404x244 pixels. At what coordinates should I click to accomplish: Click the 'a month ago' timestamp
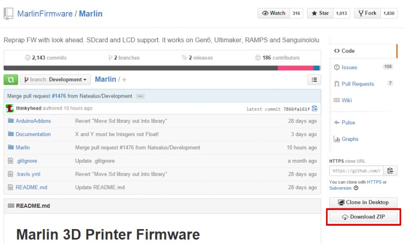point(302,161)
